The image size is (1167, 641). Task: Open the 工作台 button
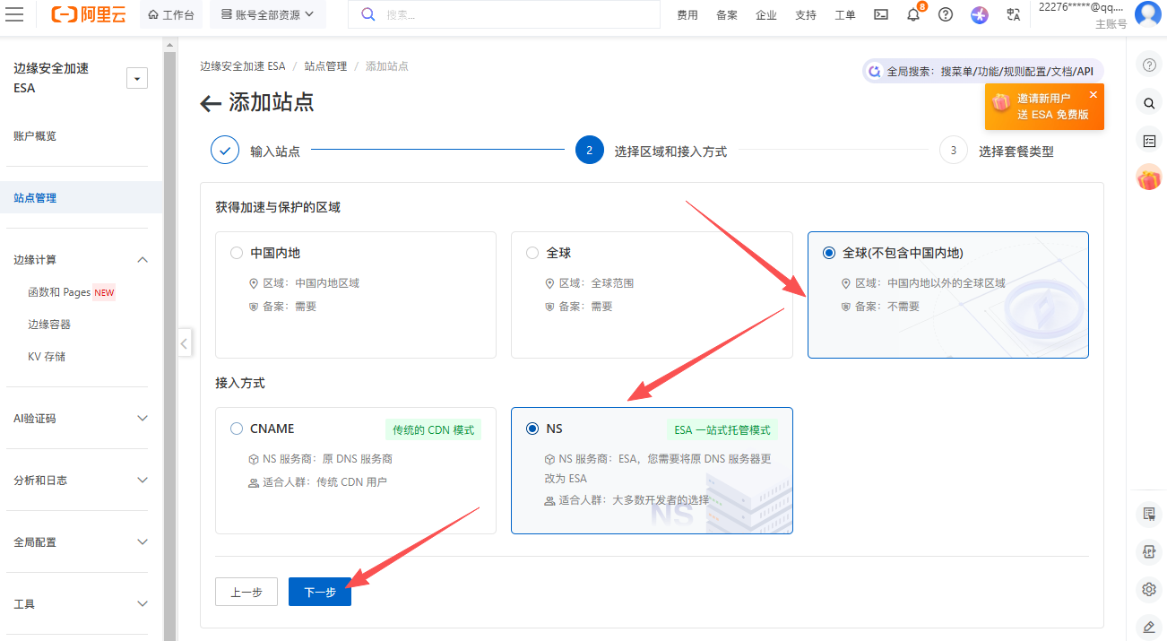171,14
